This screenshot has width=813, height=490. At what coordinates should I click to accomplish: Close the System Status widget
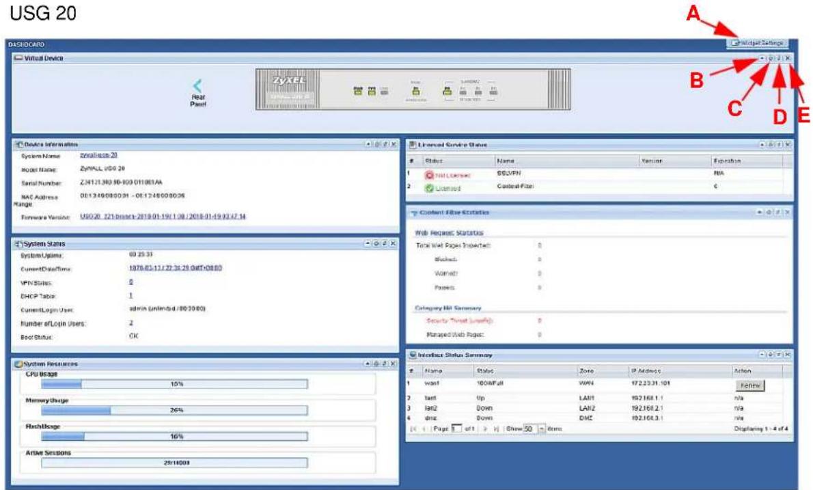point(393,243)
